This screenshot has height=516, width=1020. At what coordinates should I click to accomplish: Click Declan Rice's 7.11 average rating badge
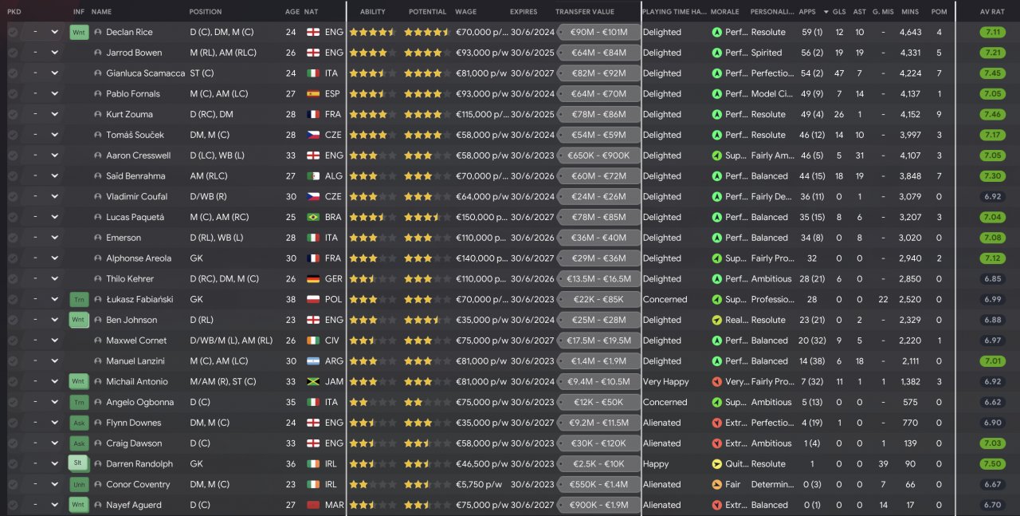tap(993, 32)
